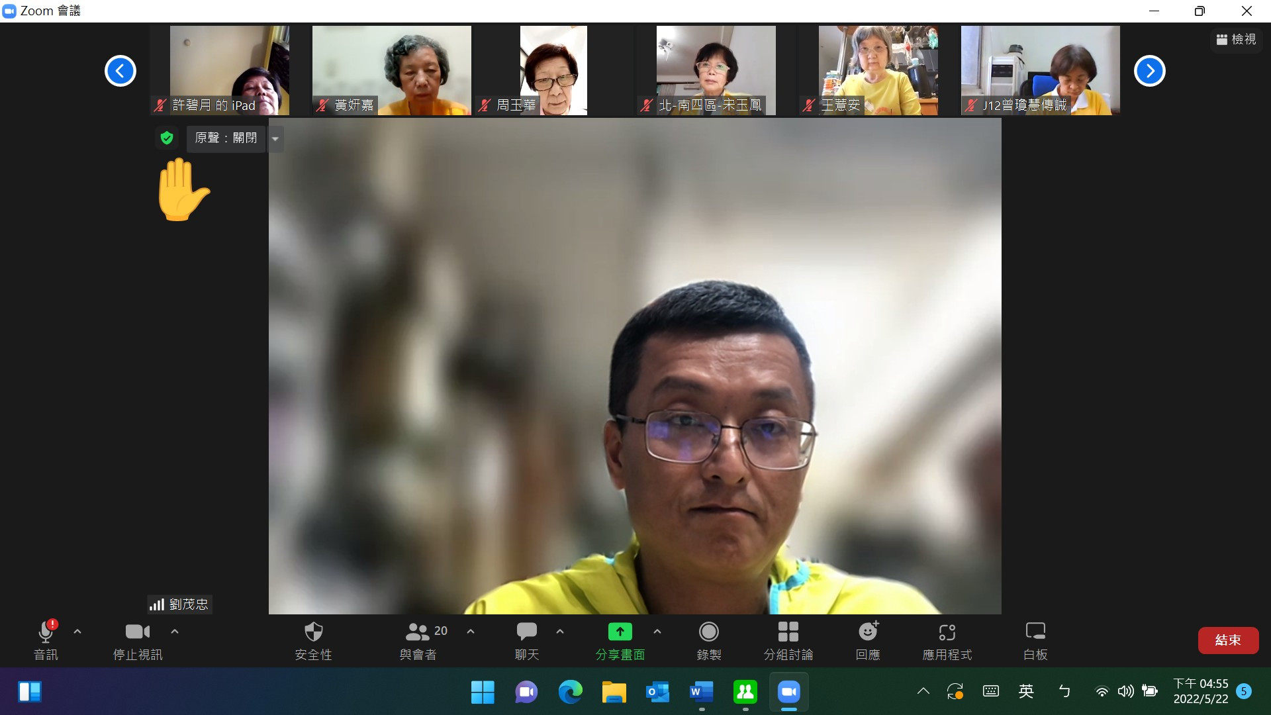
Task: Select 黃妍嘉 participant video thumbnail
Action: 391,70
